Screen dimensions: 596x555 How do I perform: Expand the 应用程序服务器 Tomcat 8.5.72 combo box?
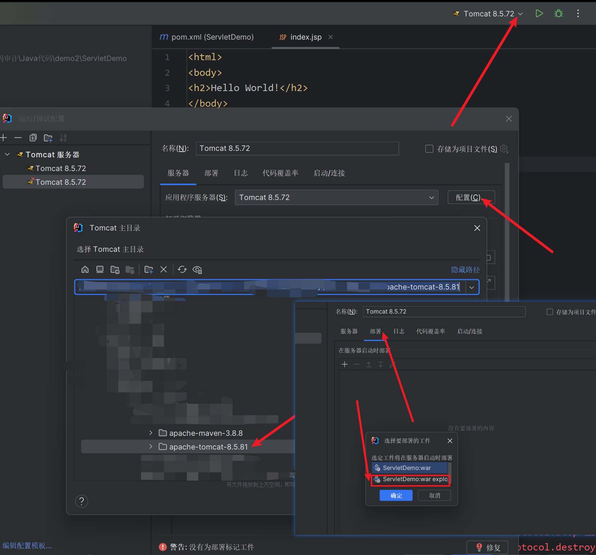(x=431, y=198)
